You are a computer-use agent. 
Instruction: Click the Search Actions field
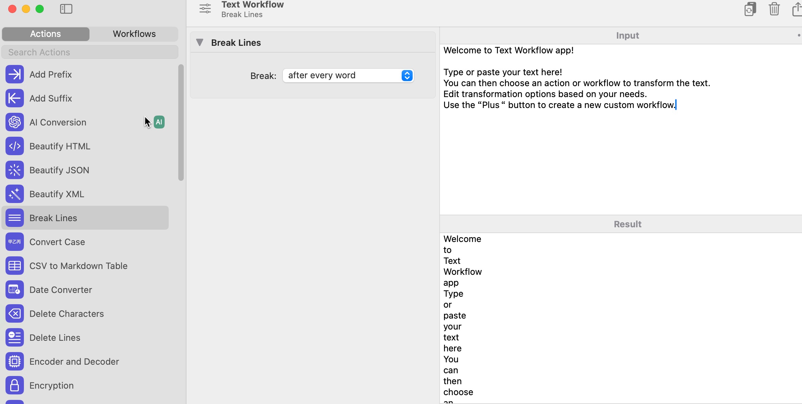(x=90, y=52)
